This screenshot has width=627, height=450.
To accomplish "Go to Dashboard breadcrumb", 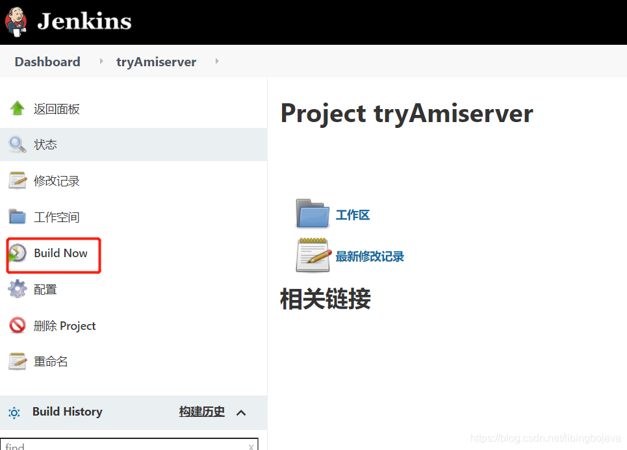I will [x=47, y=62].
